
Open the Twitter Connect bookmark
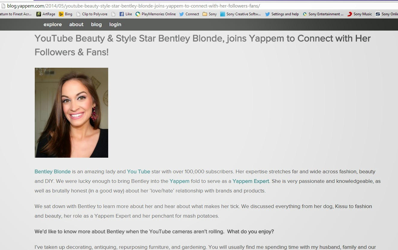point(189,14)
